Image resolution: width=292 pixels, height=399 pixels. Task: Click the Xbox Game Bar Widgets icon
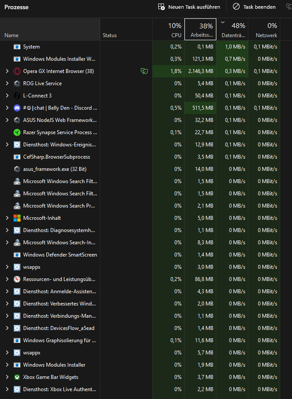(17, 377)
